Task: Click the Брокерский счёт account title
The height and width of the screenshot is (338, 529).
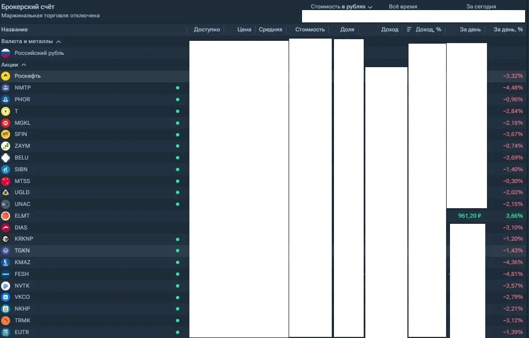Action: [x=28, y=7]
